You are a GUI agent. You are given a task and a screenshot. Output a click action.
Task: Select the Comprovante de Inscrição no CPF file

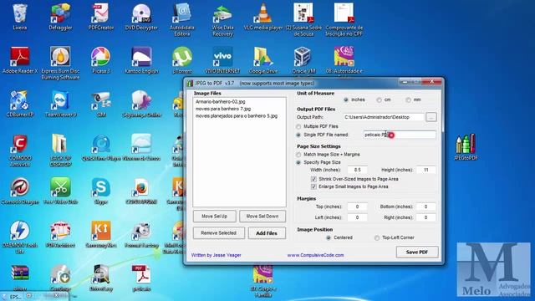[x=344, y=20]
